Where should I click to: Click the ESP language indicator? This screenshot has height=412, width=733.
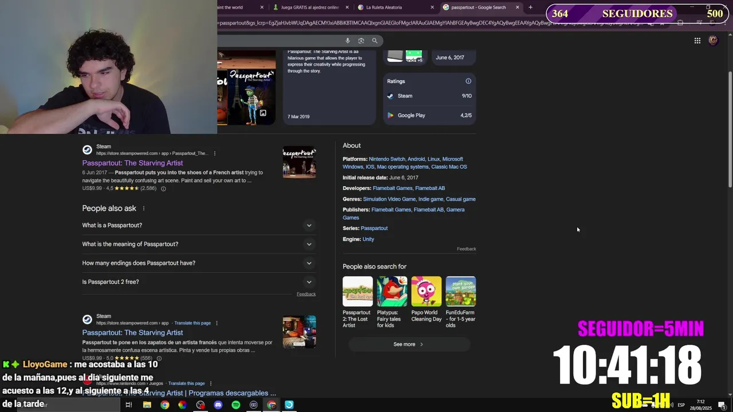point(681,405)
